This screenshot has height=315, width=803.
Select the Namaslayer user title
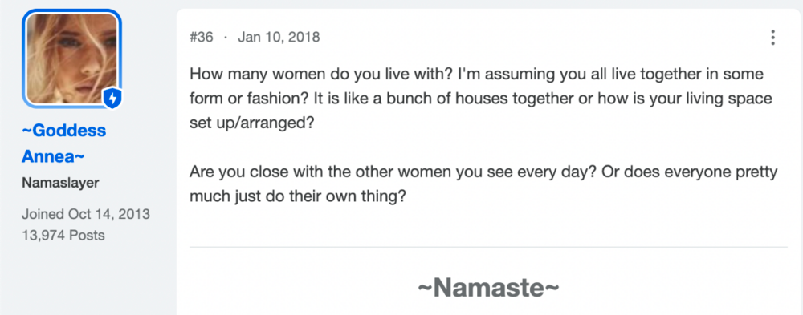tap(60, 183)
